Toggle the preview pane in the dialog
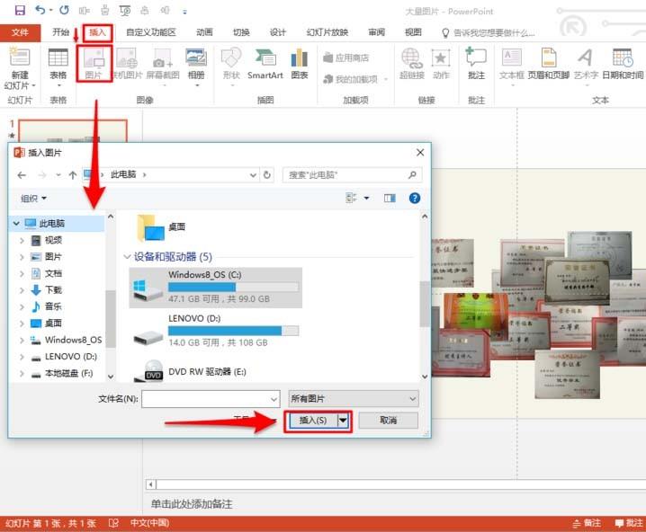Viewport: 646px width, 532px height. point(390,198)
